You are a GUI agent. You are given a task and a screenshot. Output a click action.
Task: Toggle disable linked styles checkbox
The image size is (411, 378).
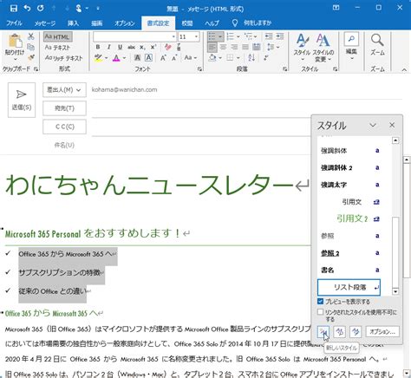point(320,312)
